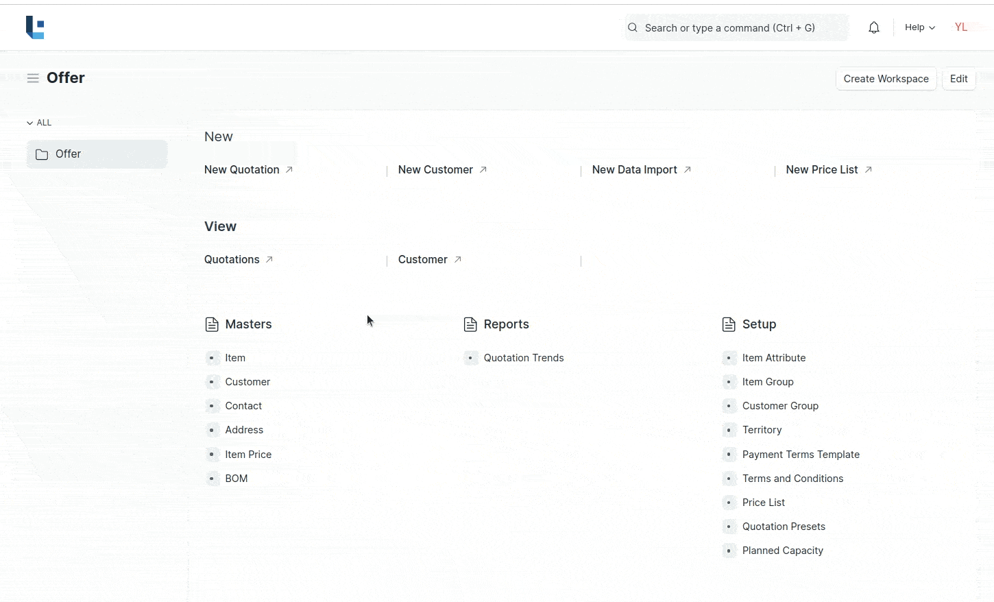Open the Quotation Trends report
The width and height of the screenshot is (994, 602).
point(523,358)
